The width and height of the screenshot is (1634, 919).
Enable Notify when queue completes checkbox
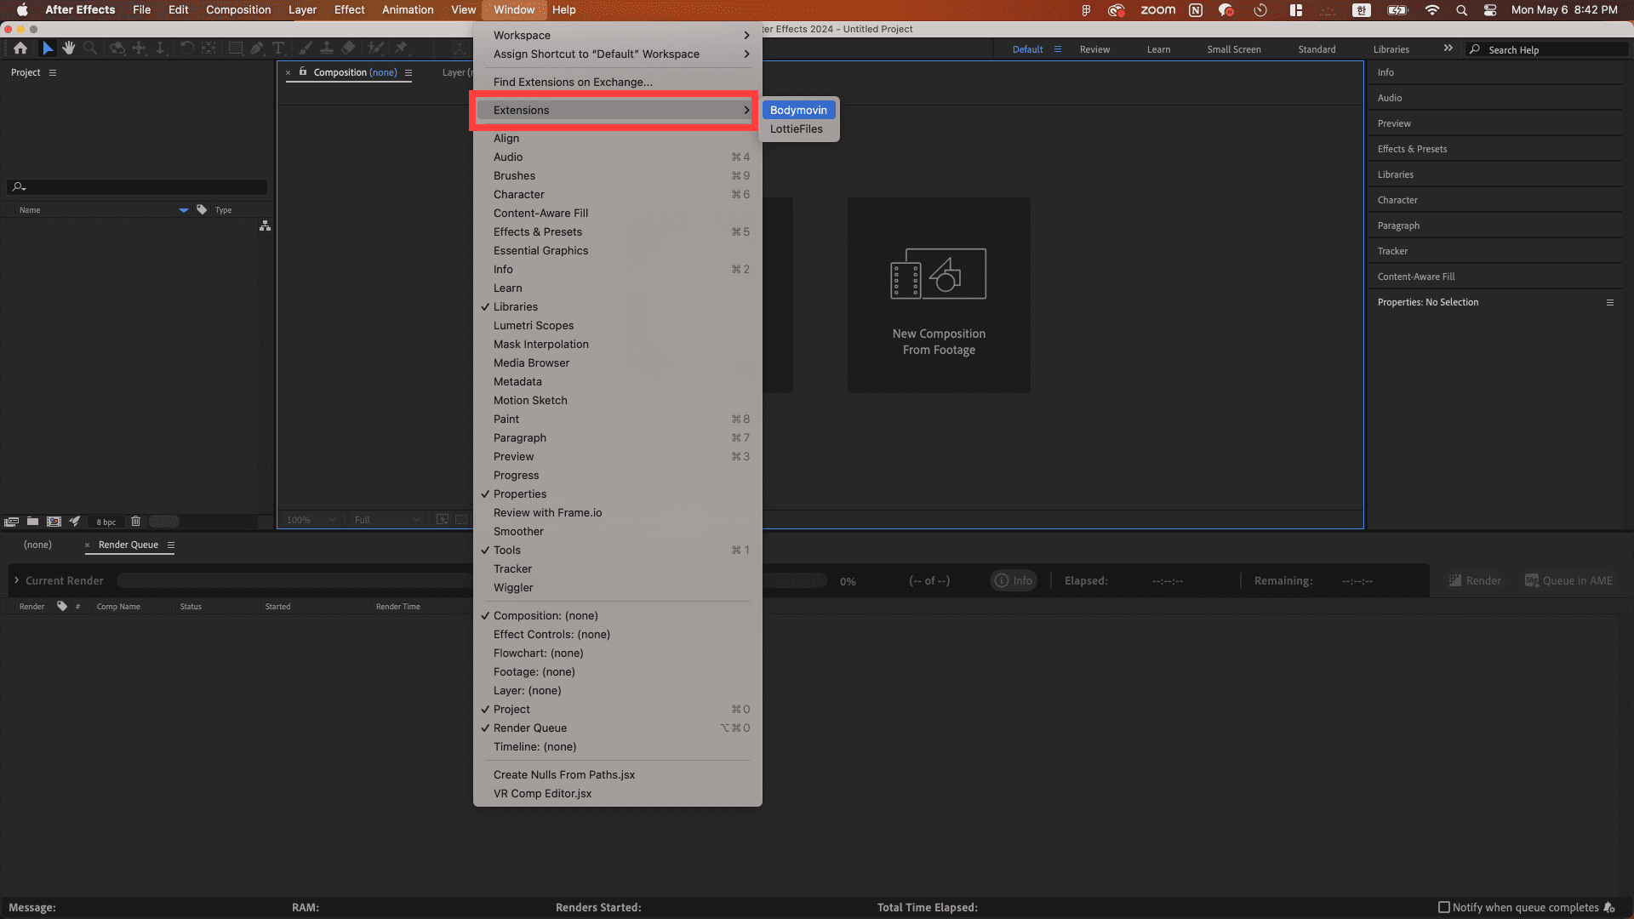click(1444, 907)
